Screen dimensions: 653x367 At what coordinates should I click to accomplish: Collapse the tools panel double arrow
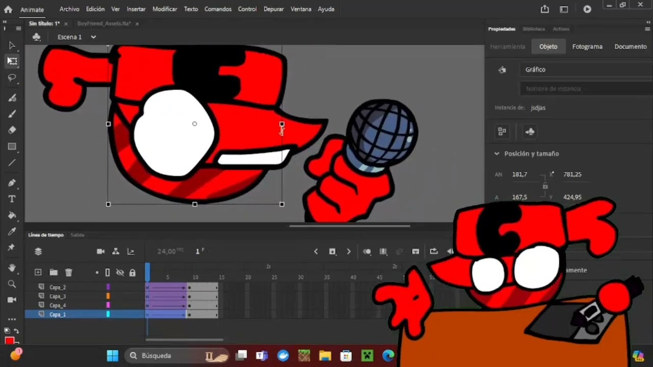tap(5, 22)
